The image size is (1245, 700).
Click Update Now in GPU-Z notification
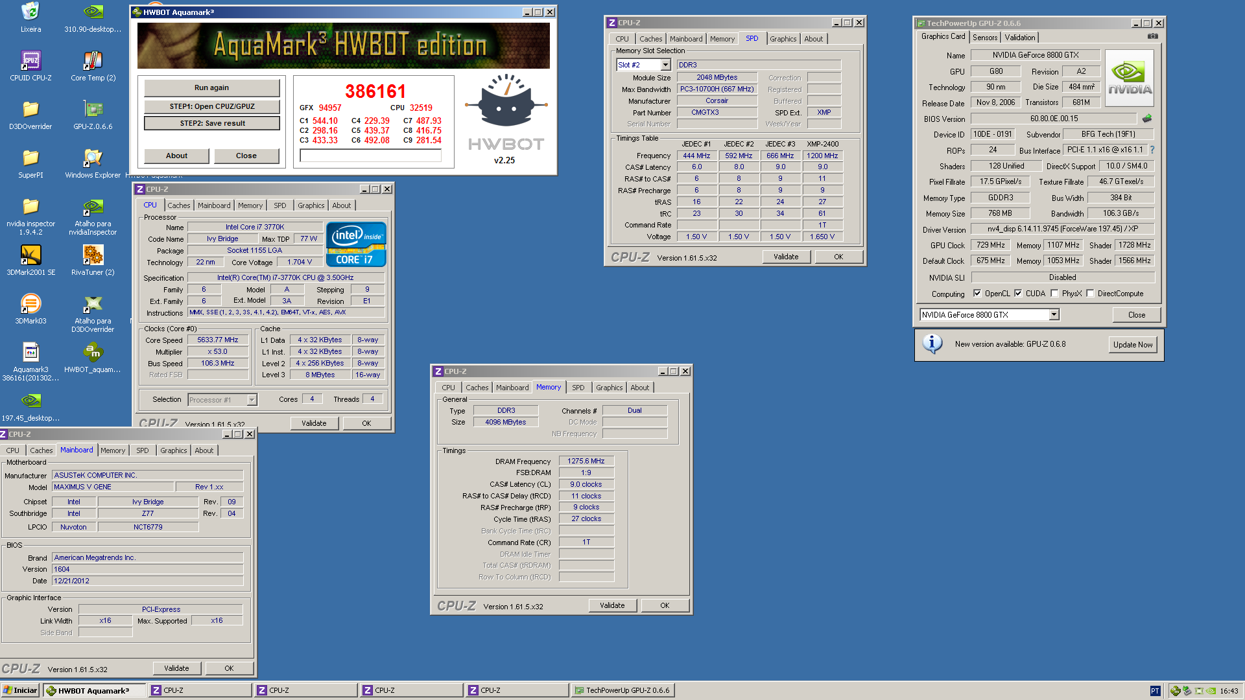pyautogui.click(x=1133, y=345)
